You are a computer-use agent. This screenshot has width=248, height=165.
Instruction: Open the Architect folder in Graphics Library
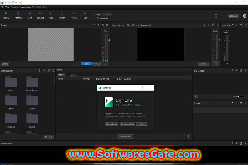(x=11, y=84)
